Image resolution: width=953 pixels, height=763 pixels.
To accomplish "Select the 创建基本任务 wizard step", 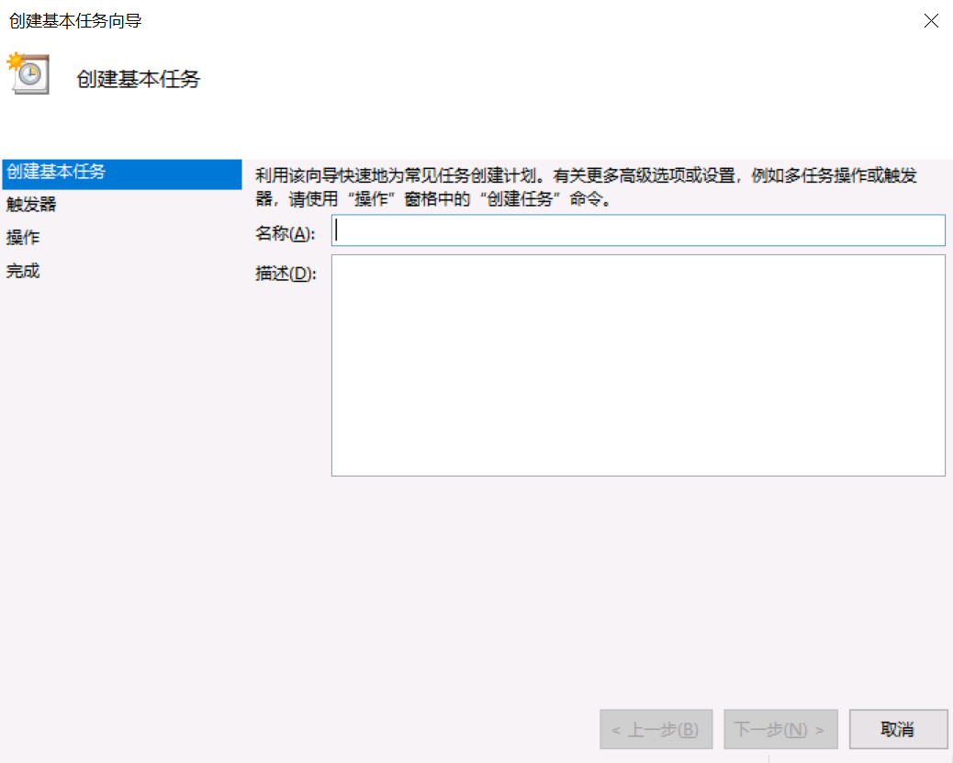I will click(122, 173).
